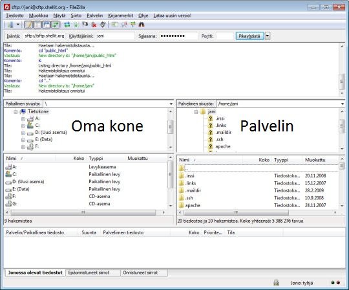Open Näytä menu
The image size is (349, 290).
pyautogui.click(x=59, y=16)
